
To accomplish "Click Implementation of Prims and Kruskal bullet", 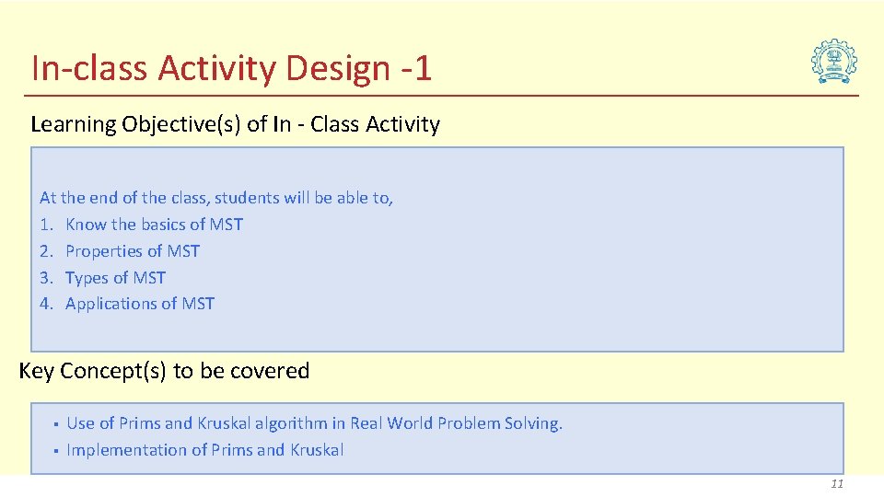I will pyautogui.click(x=204, y=450).
